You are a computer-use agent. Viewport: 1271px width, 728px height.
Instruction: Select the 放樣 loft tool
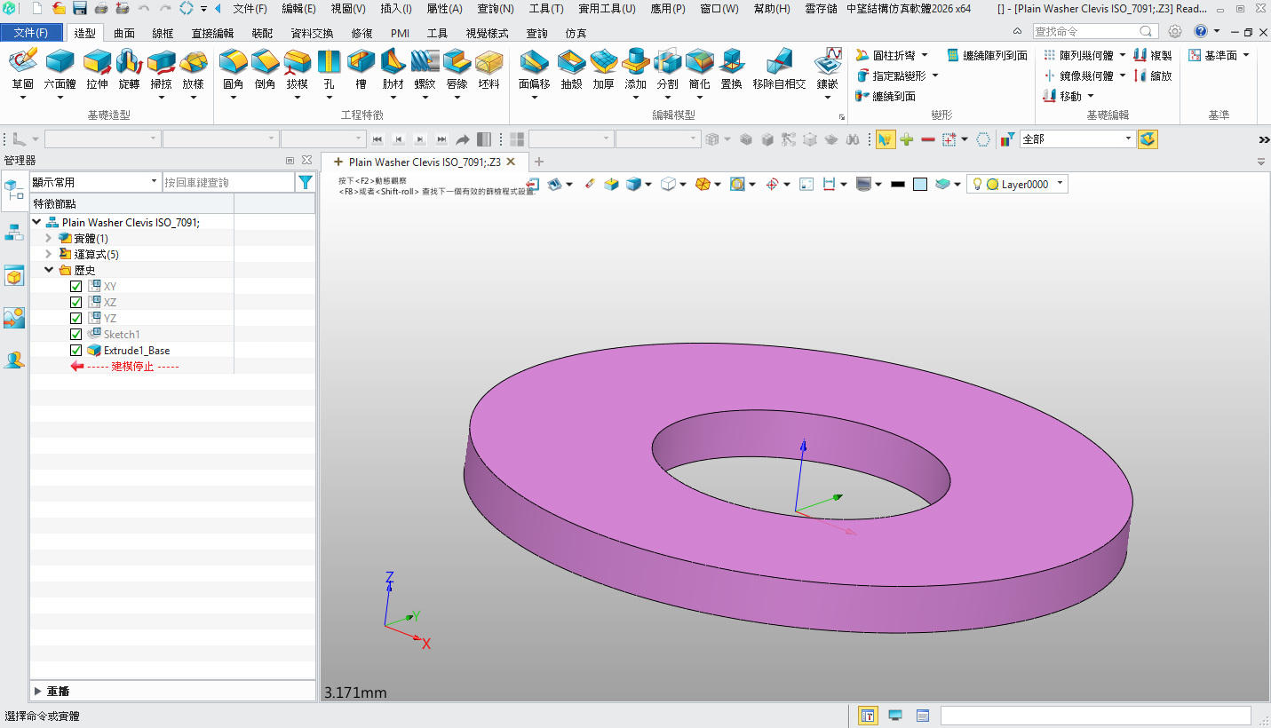click(193, 69)
